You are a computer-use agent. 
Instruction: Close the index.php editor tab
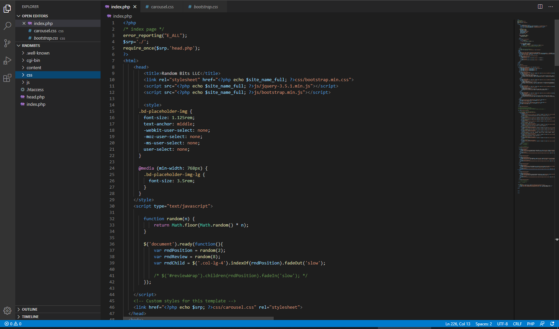pos(135,7)
